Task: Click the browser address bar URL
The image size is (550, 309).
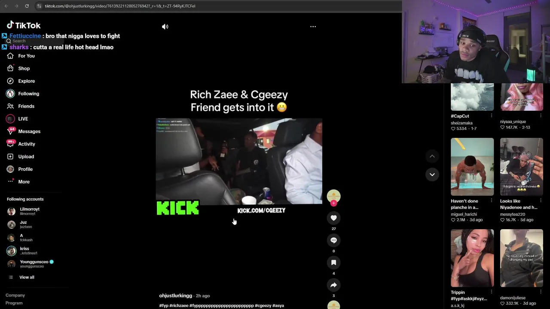Action: point(120,6)
